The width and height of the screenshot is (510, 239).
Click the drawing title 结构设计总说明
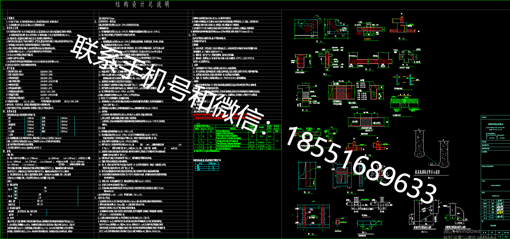(x=142, y=4)
